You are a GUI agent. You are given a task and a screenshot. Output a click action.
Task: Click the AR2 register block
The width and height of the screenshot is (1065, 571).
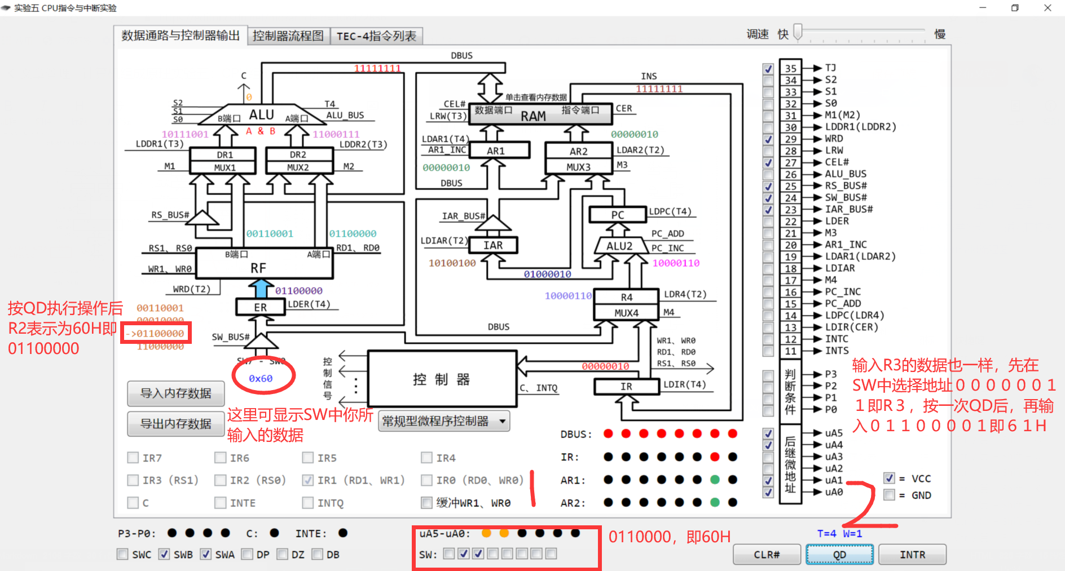tap(578, 151)
